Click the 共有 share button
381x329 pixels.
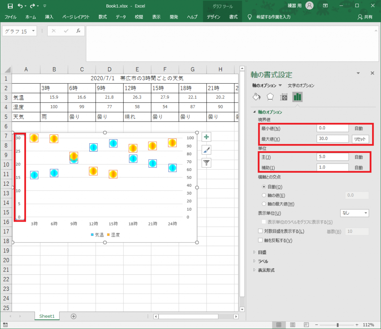pyautogui.click(x=365, y=17)
